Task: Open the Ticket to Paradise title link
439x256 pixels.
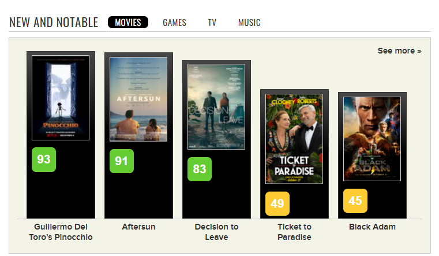Action: 294,232
